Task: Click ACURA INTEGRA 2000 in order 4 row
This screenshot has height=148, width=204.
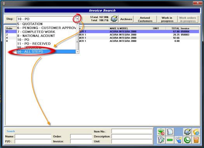Action: coord(123,38)
